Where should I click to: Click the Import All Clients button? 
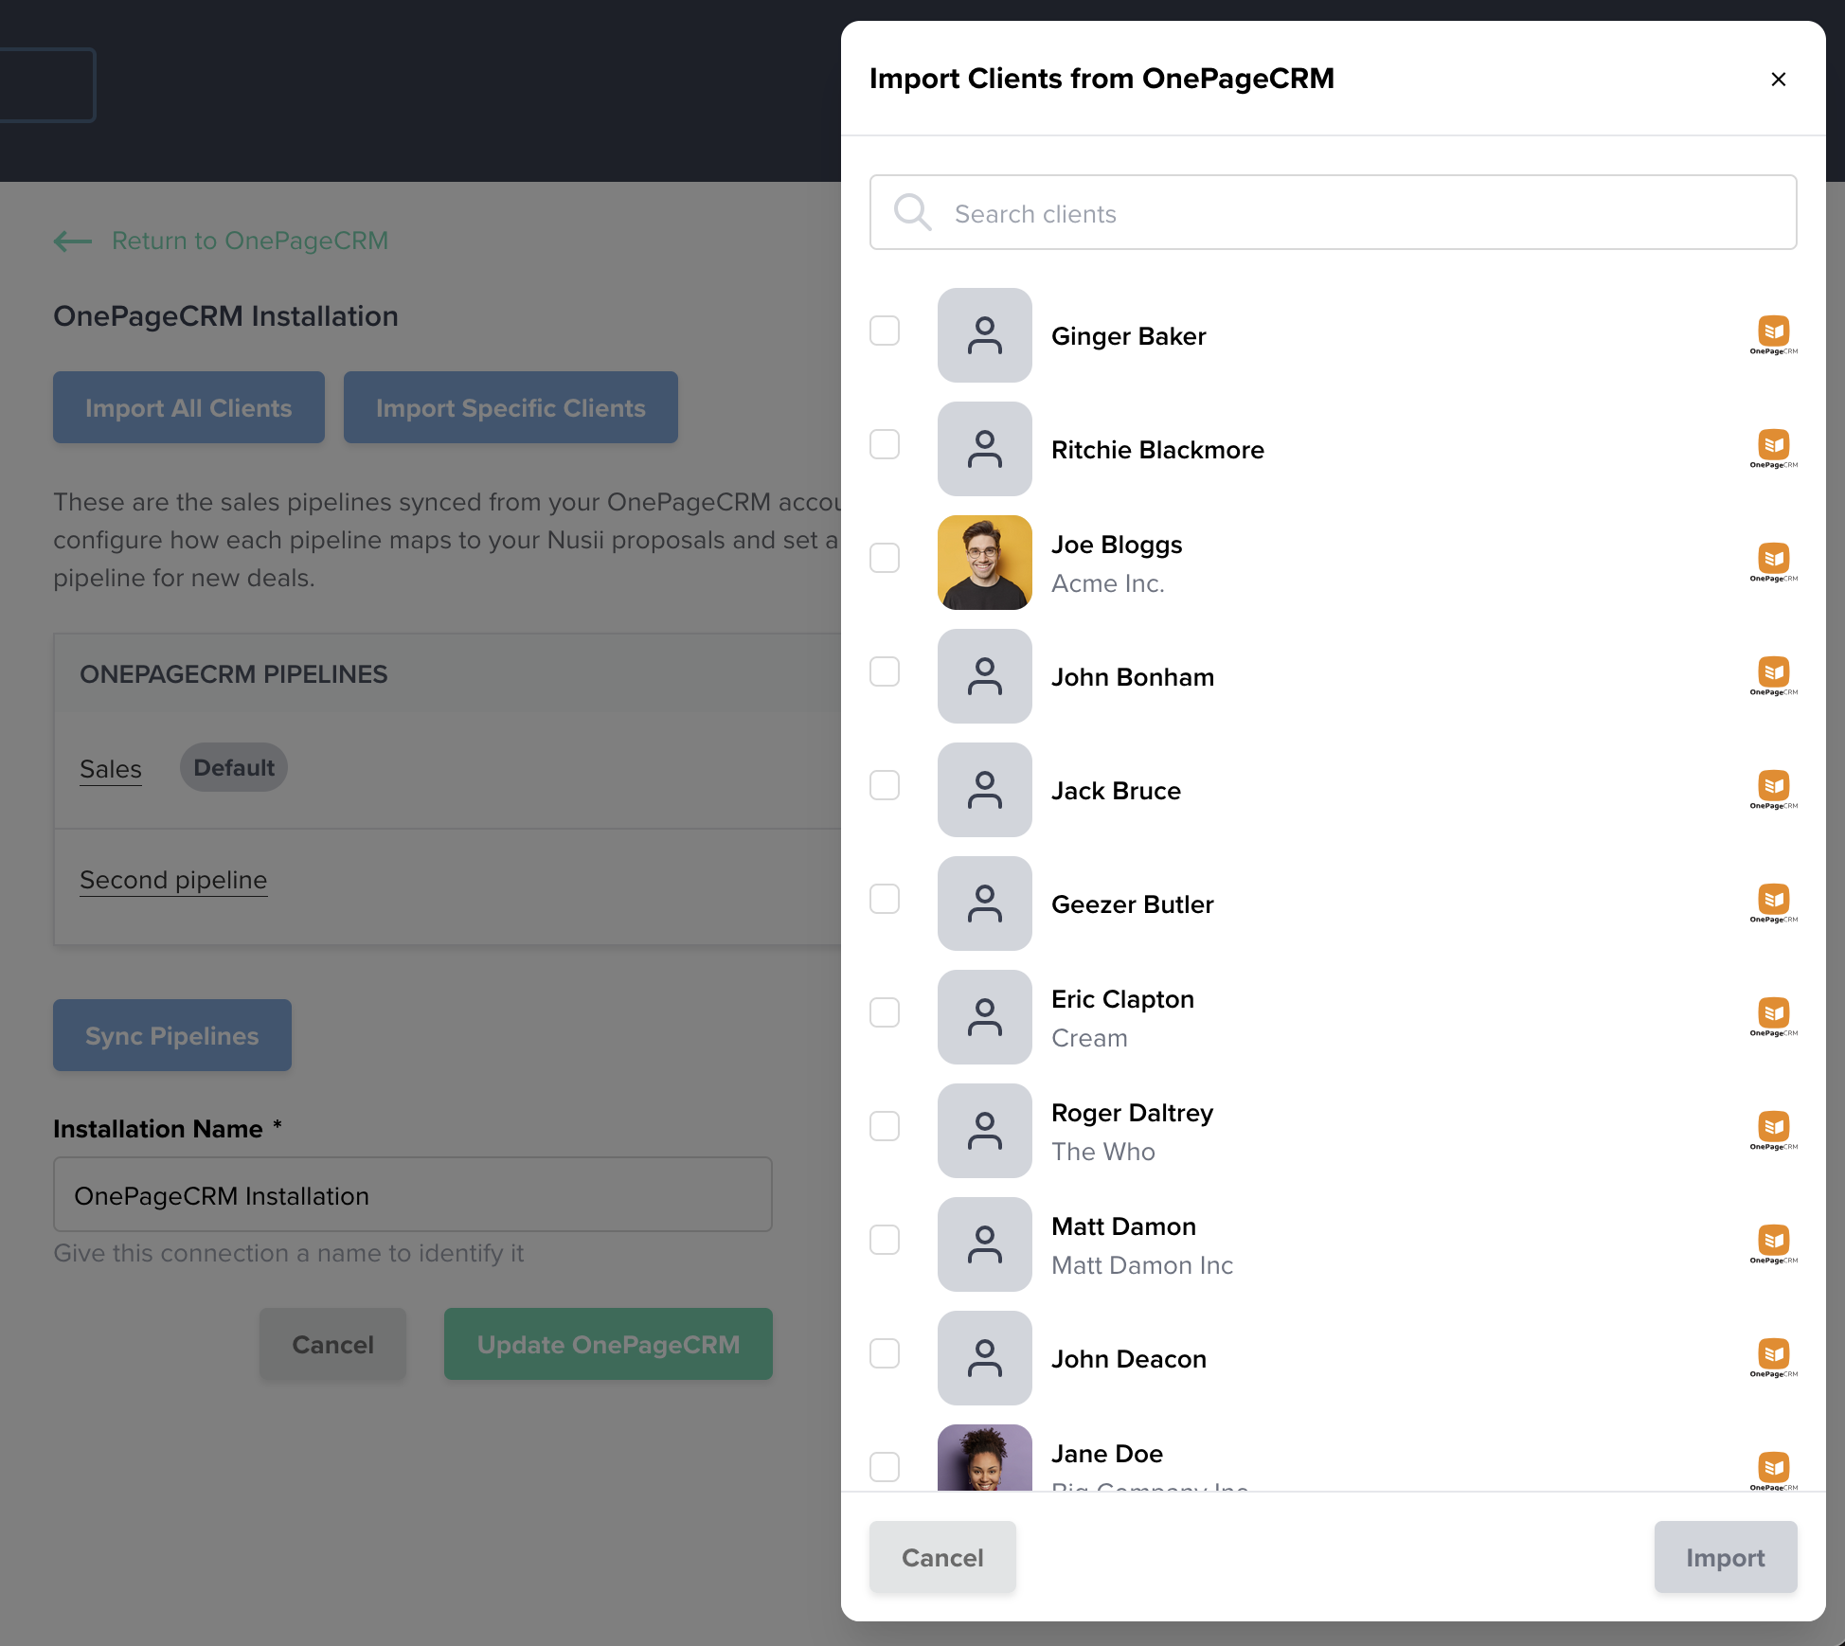(188, 407)
